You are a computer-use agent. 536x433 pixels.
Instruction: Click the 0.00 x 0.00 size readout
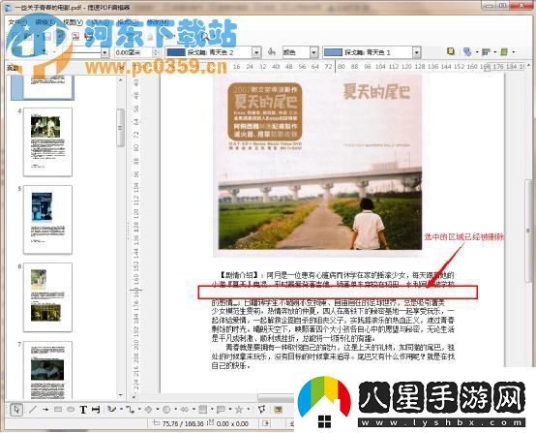[232, 423]
